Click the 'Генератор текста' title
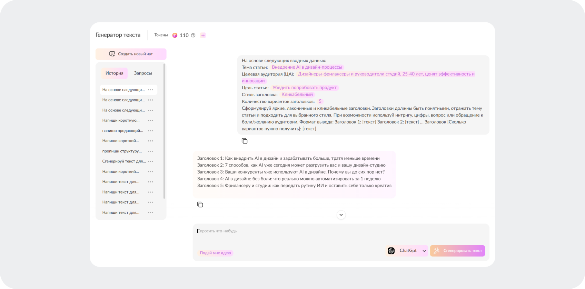 (118, 35)
